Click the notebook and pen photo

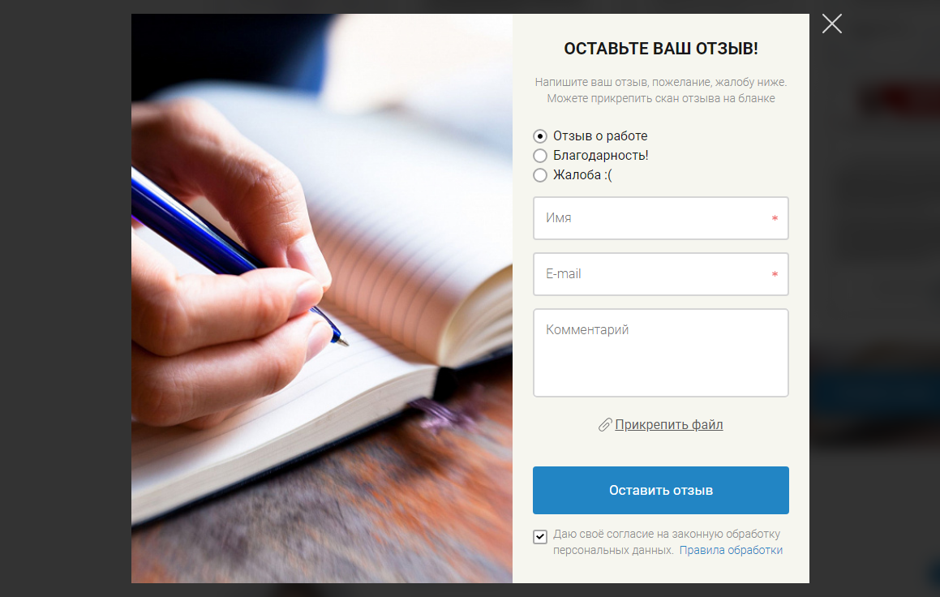(x=322, y=298)
